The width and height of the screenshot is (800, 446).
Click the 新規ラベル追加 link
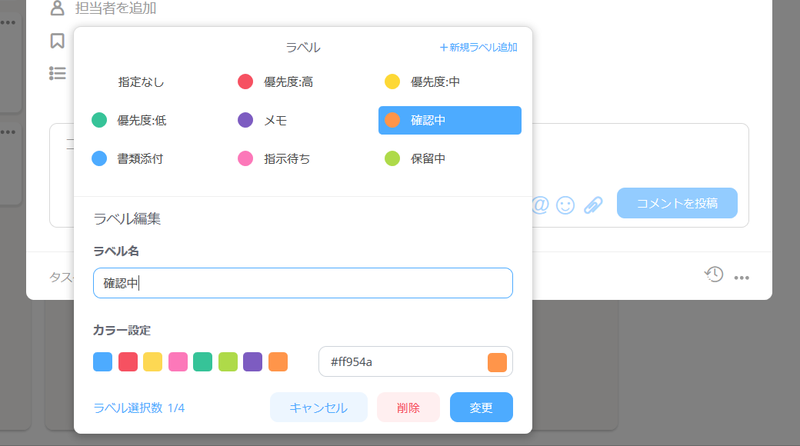coord(478,47)
